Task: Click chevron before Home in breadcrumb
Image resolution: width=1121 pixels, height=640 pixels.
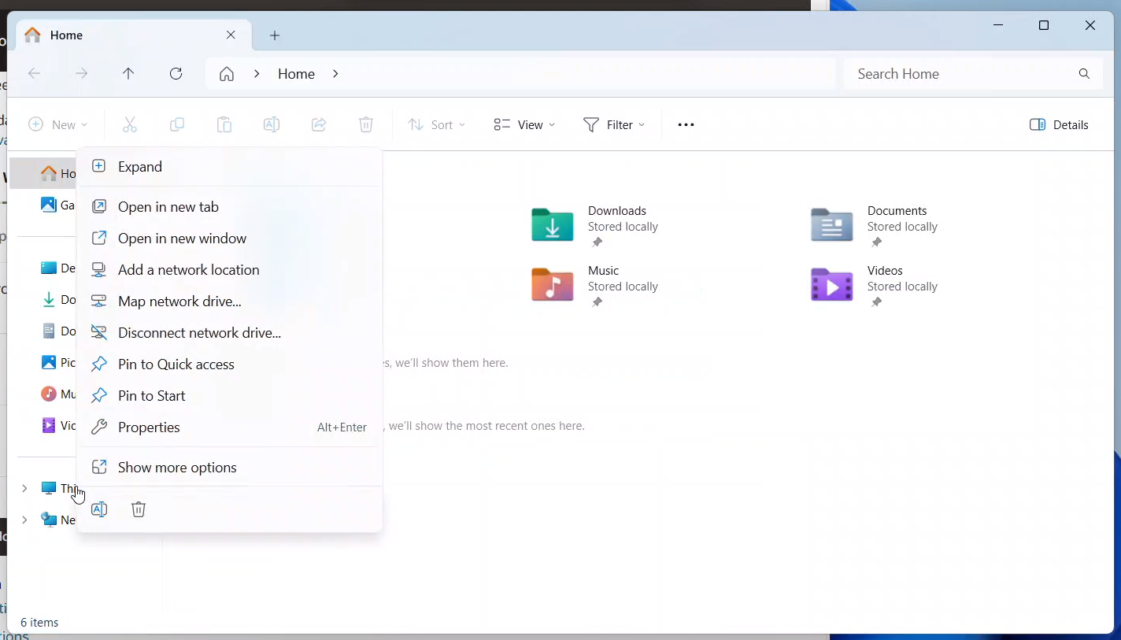Action: [257, 73]
